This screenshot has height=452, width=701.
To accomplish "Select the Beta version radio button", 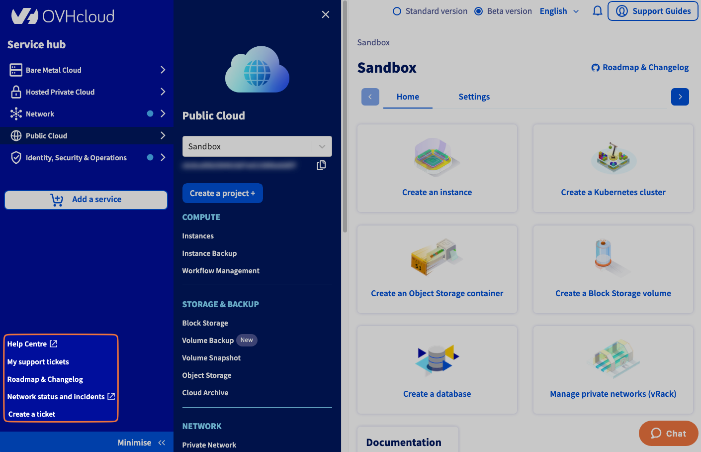I will [478, 11].
